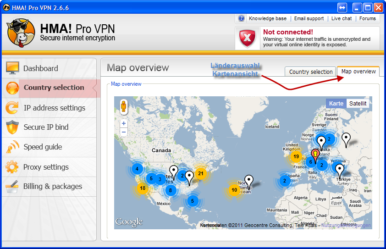386x249 pixels.
Task: Open the Email support link
Action: point(309,18)
